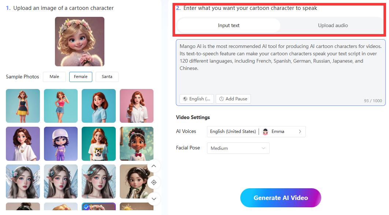Click the scroll up arrow icon

154,166
